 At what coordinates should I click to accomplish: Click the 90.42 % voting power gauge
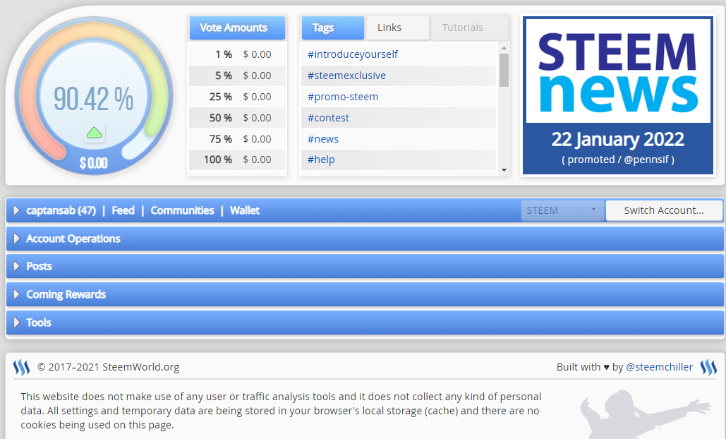pos(94,96)
